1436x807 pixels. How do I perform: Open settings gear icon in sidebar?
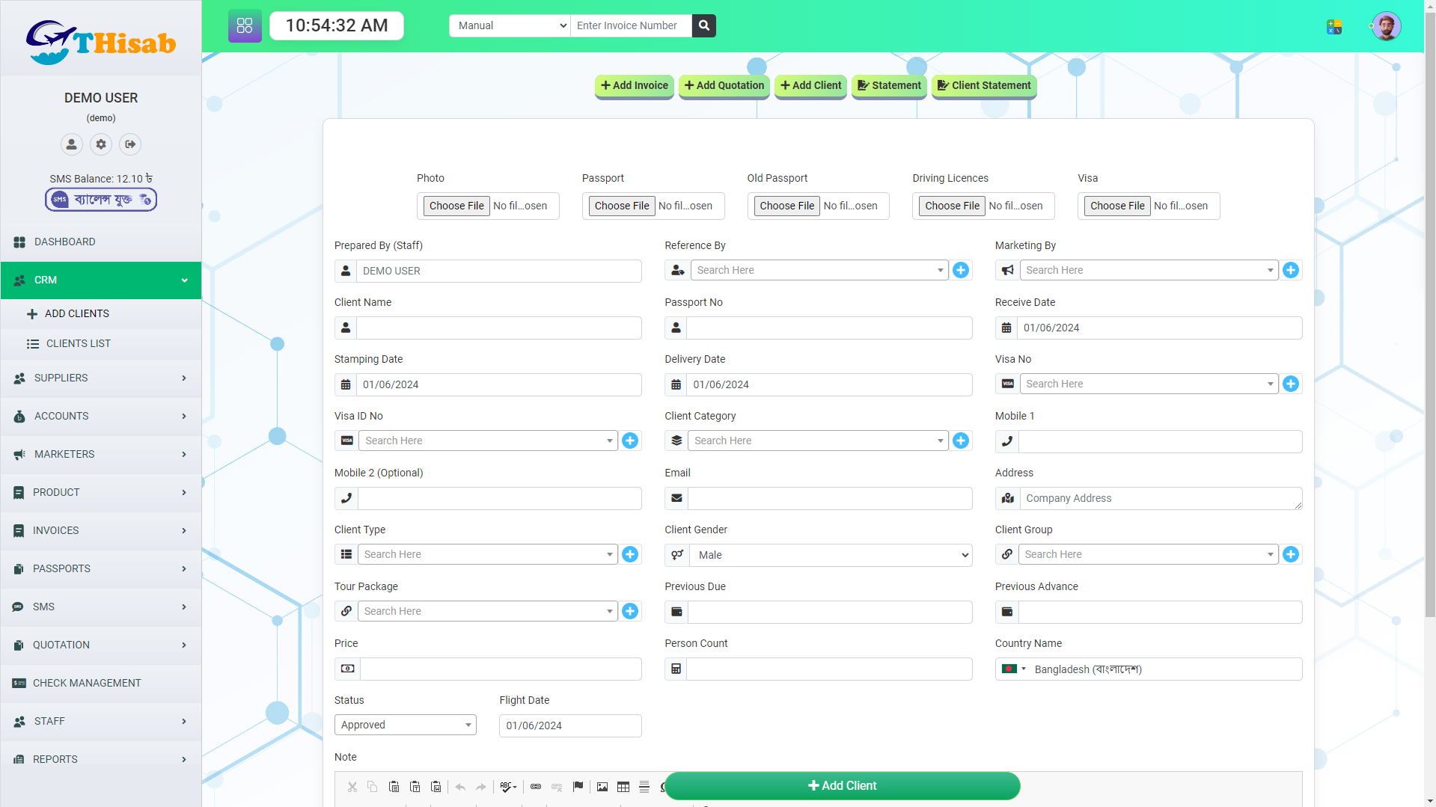101,144
